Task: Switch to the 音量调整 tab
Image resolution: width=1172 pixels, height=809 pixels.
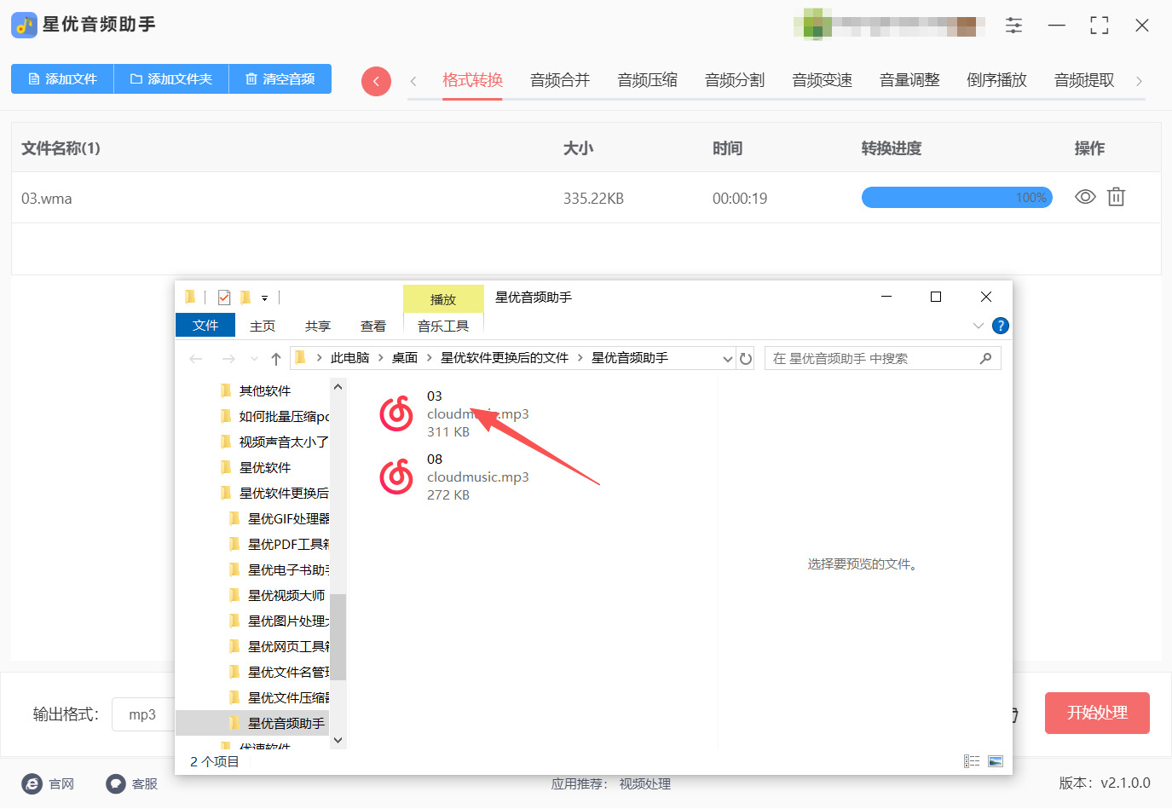Action: pyautogui.click(x=909, y=80)
